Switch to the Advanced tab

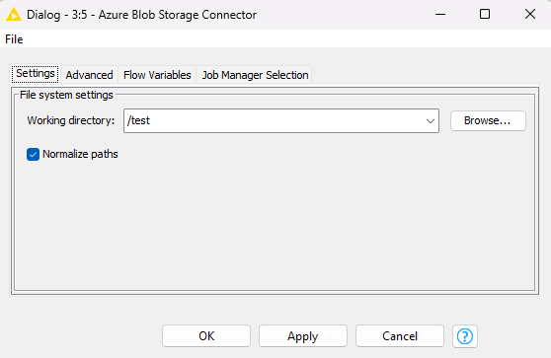pyautogui.click(x=89, y=75)
